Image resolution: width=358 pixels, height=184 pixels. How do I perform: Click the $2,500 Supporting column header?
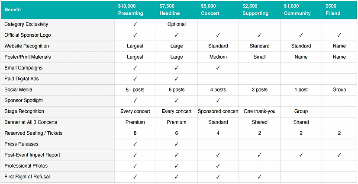pos(255,10)
